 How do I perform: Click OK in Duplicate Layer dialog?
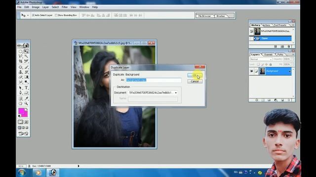point(195,75)
